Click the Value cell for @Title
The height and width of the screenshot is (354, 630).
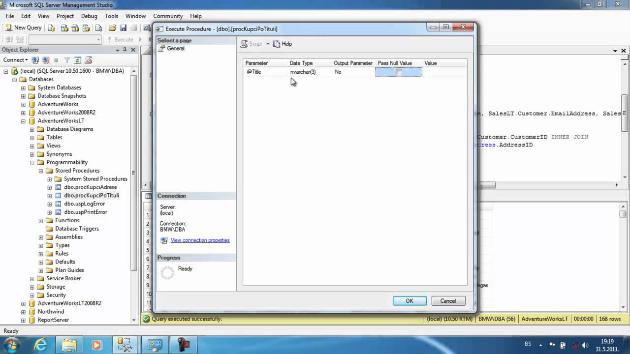click(x=444, y=72)
